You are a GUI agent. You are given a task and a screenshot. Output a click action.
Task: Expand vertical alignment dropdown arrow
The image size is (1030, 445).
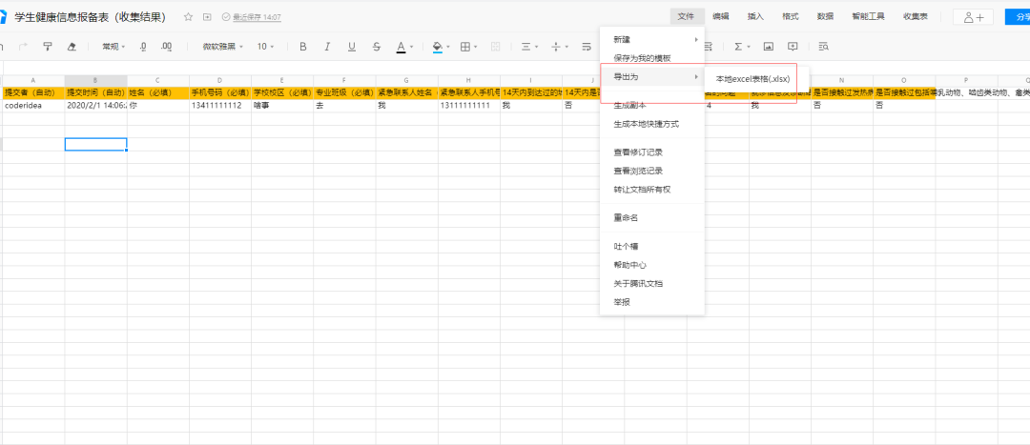click(x=566, y=47)
